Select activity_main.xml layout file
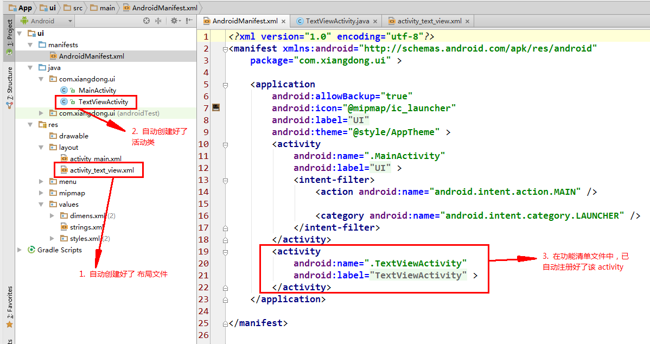 pyautogui.click(x=95, y=159)
